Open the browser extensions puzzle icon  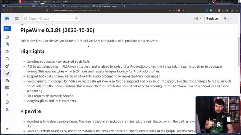[x=223, y=10]
